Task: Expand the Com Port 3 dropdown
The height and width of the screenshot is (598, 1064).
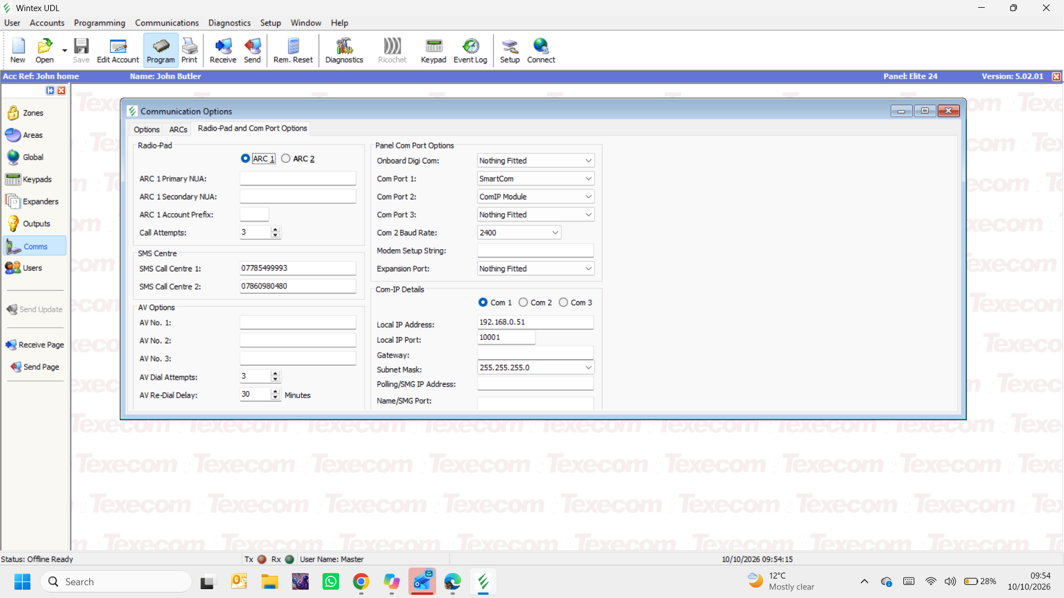Action: point(588,215)
